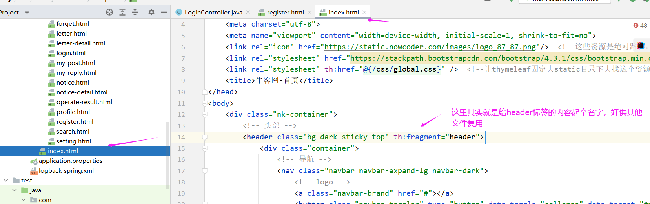Image resolution: width=650 pixels, height=204 pixels.
Task: Fold the header element at line 14
Action: click(204, 137)
